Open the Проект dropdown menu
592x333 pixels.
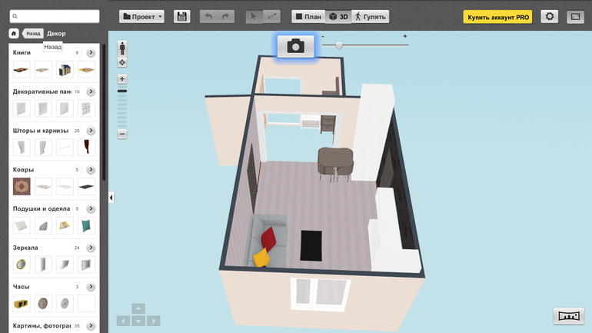pos(141,16)
